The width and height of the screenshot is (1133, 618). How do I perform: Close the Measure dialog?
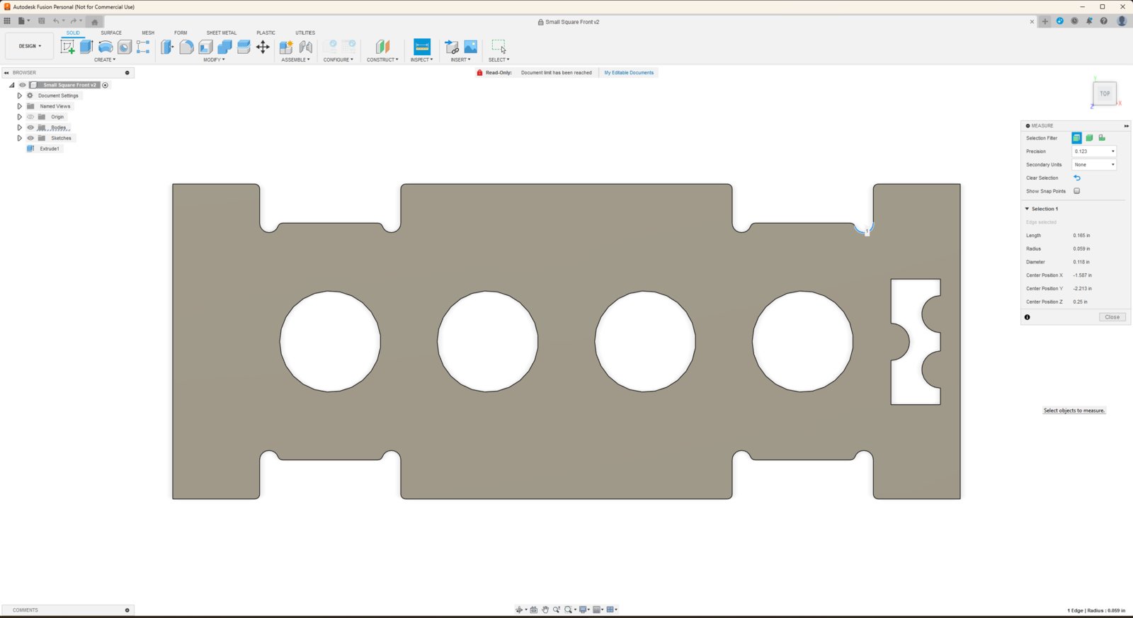1112,317
